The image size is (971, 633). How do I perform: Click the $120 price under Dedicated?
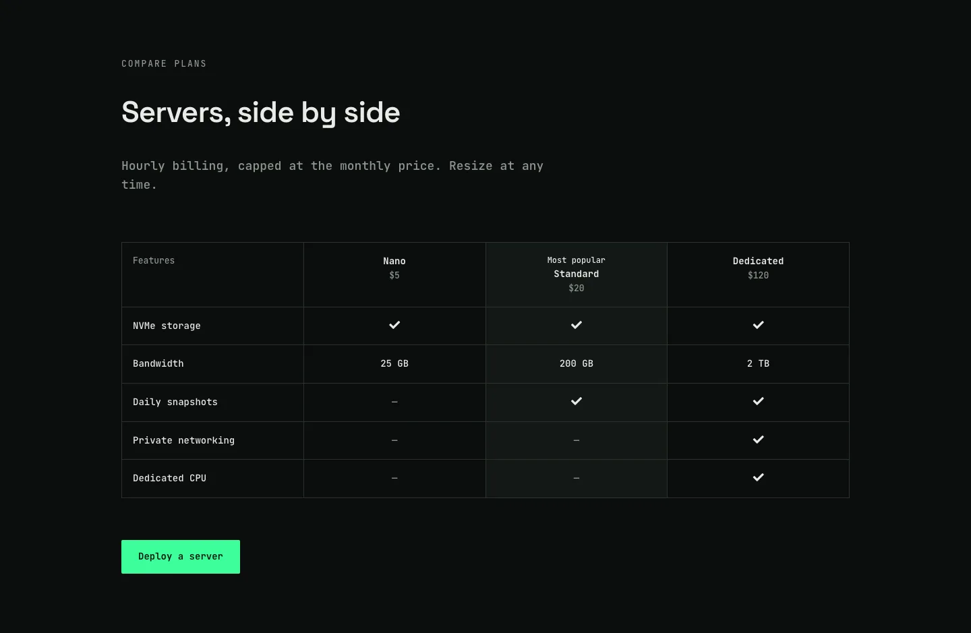(x=759, y=275)
